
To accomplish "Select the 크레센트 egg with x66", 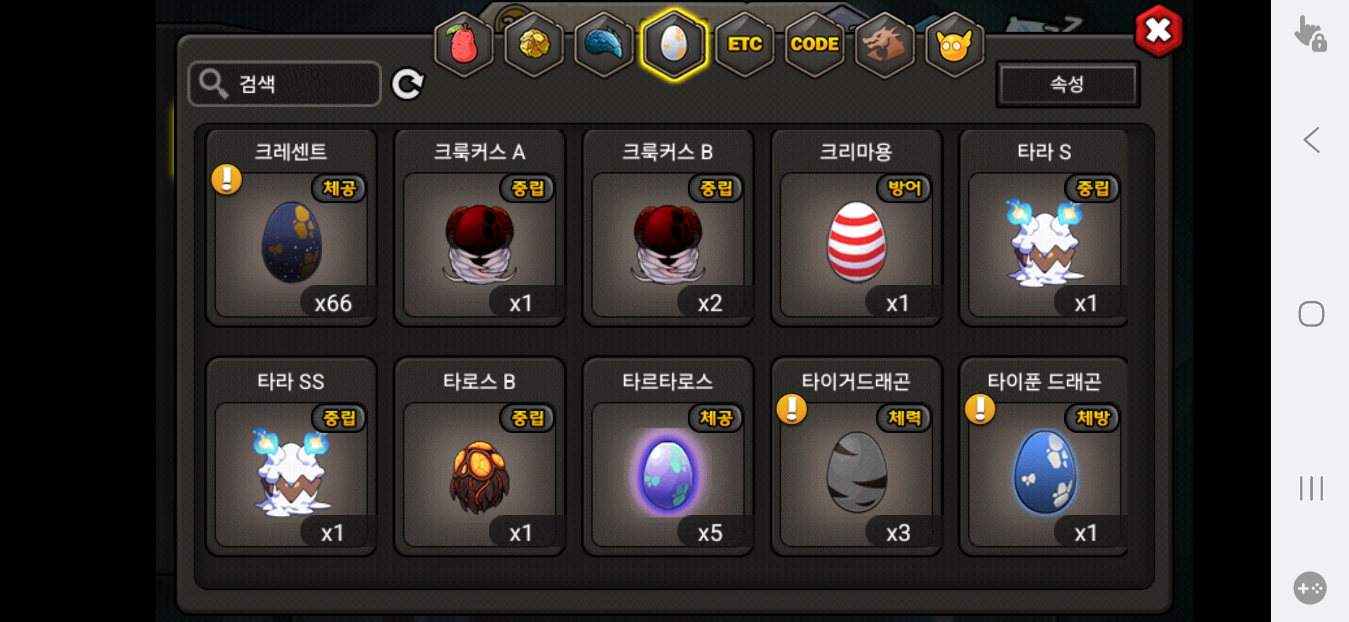I will click(291, 228).
